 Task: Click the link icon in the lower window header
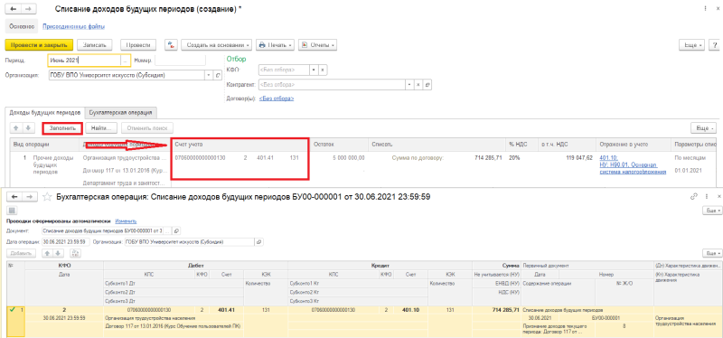coord(693,196)
